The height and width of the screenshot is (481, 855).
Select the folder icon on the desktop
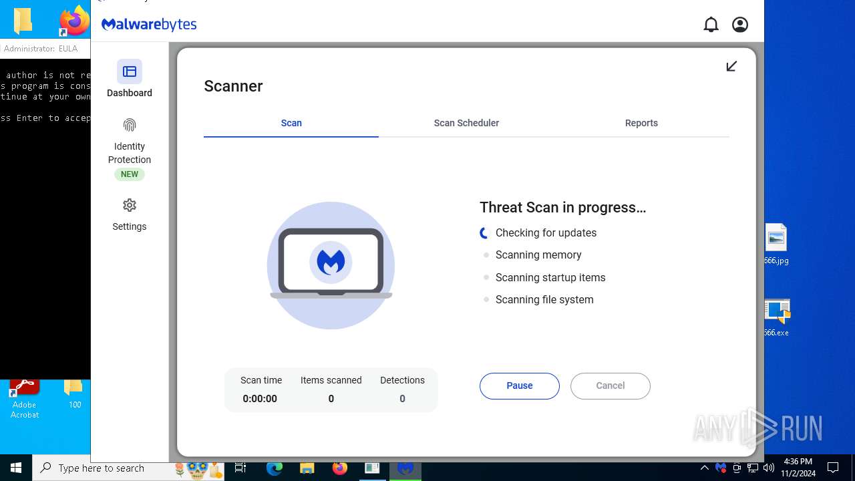(23, 21)
